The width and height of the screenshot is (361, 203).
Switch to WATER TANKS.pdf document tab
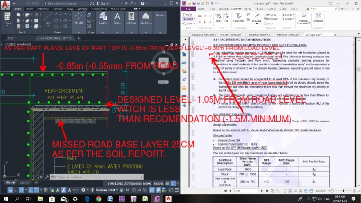pyautogui.click(x=231, y=34)
